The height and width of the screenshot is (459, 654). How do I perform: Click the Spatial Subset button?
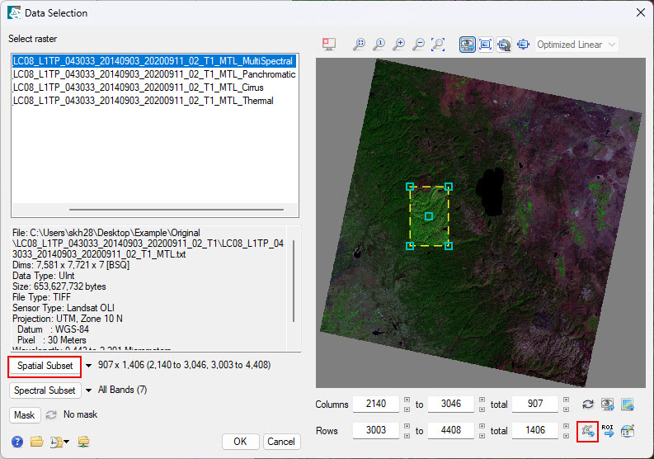45,366
